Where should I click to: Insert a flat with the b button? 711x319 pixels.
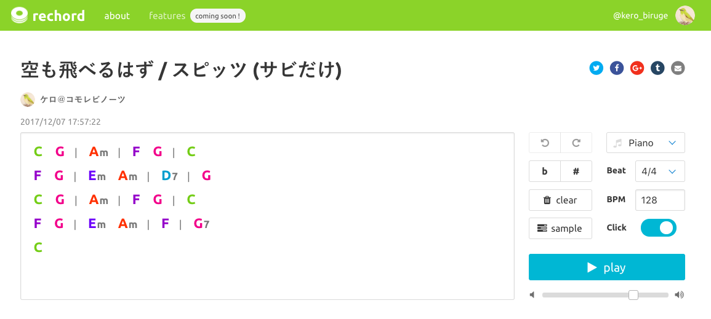point(545,171)
